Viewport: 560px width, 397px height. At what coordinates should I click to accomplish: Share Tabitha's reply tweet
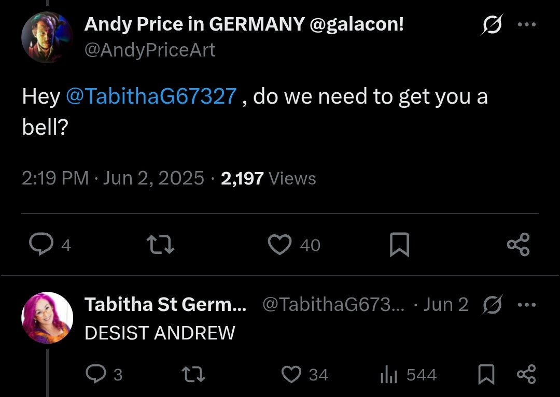pyautogui.click(x=526, y=374)
